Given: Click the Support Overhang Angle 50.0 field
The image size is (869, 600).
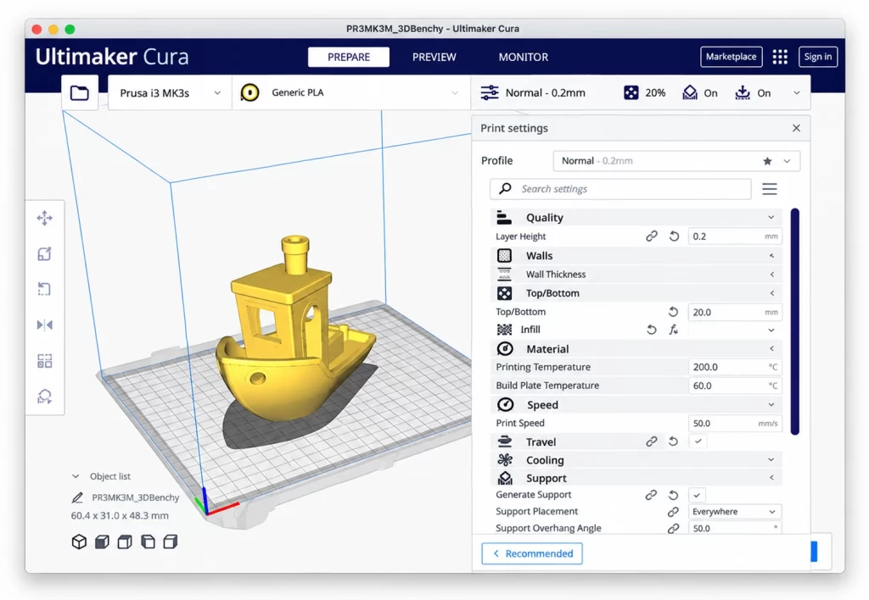Looking at the screenshot, I should (x=735, y=528).
